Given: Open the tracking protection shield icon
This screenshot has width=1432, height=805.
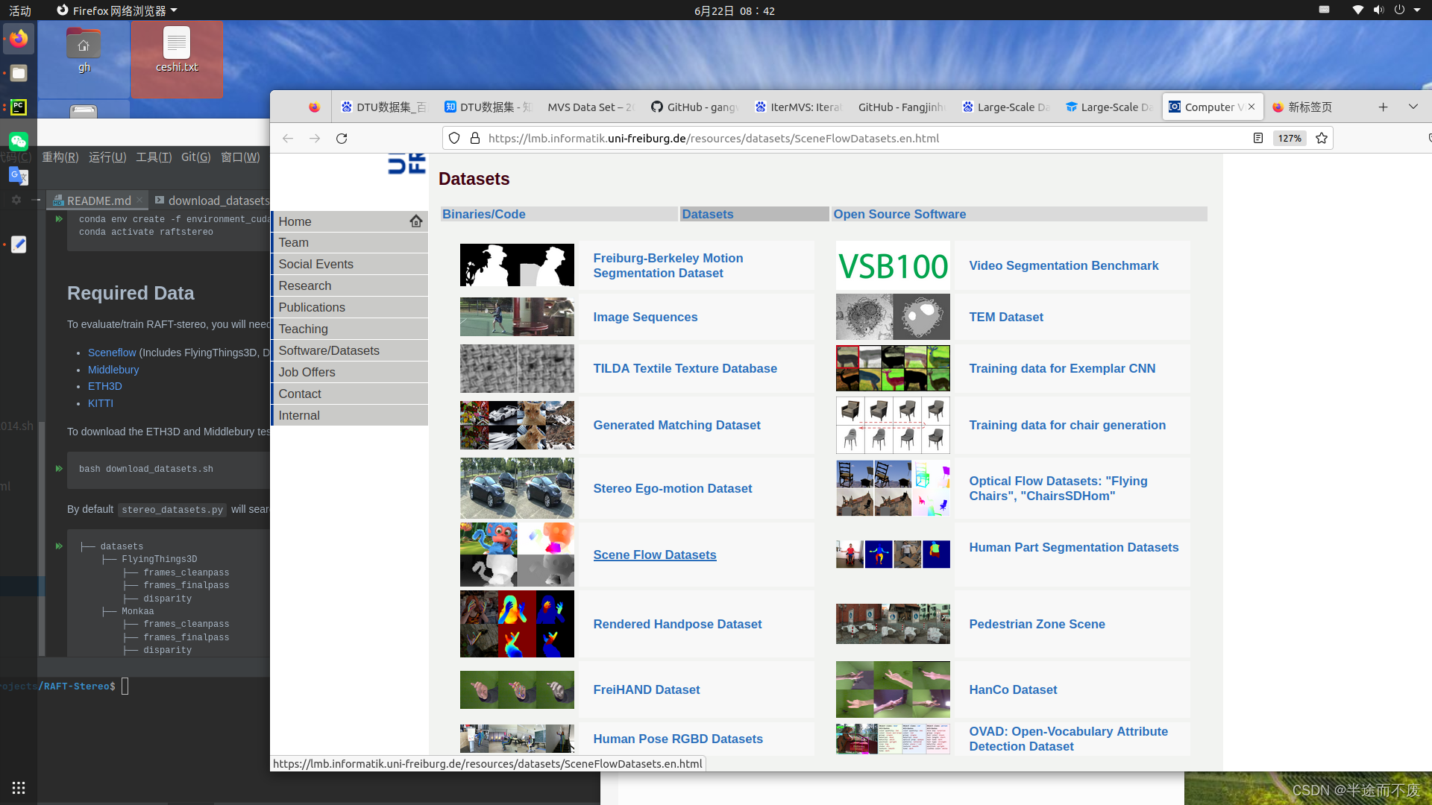Looking at the screenshot, I should coord(454,139).
